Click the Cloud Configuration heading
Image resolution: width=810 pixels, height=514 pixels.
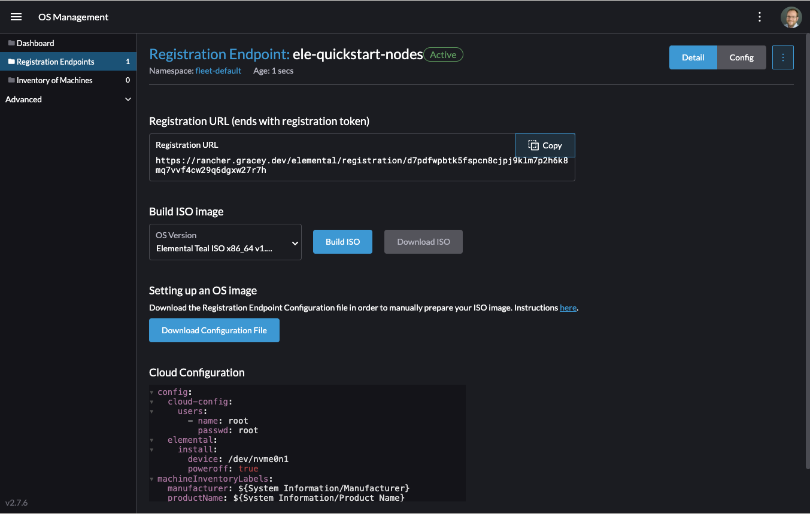(197, 372)
